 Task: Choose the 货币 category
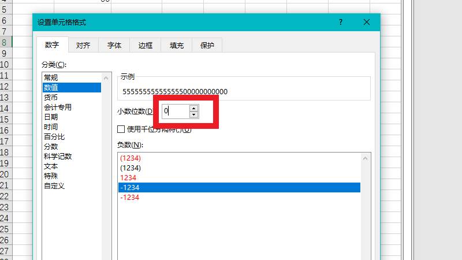pos(51,98)
